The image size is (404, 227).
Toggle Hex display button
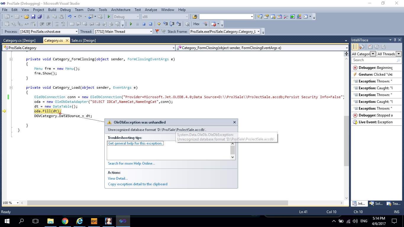(196, 24)
